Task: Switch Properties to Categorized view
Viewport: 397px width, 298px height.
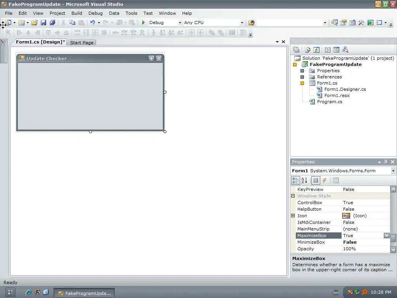Action: [295, 180]
